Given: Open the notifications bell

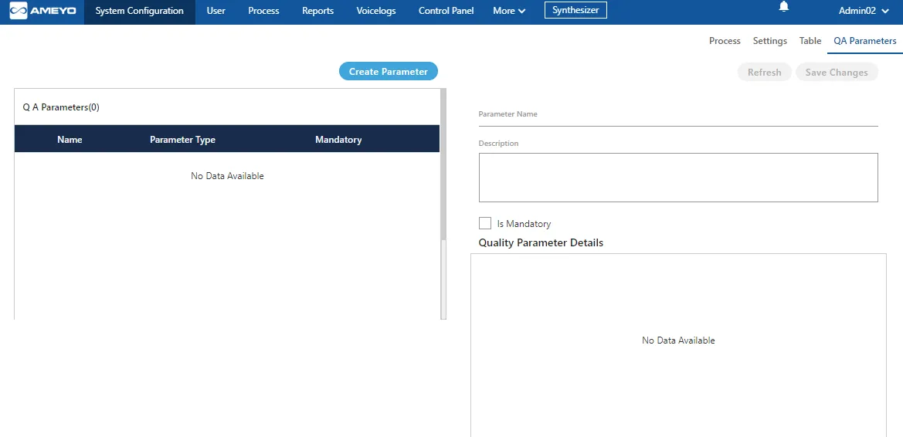Looking at the screenshot, I should tap(784, 7).
